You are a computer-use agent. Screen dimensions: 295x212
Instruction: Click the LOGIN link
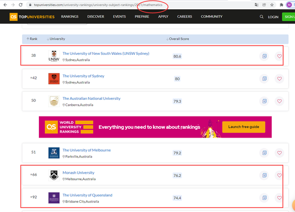[x=273, y=17]
